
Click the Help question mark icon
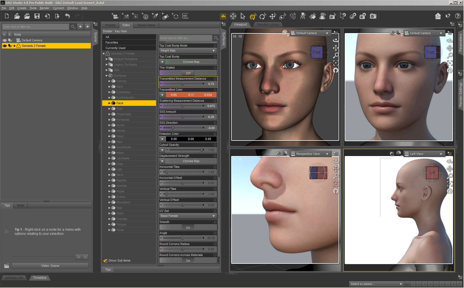[x=458, y=16]
